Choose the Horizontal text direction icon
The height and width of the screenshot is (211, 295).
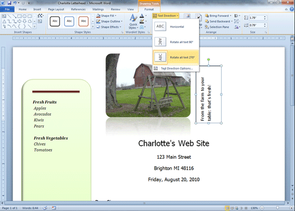coord(160,27)
